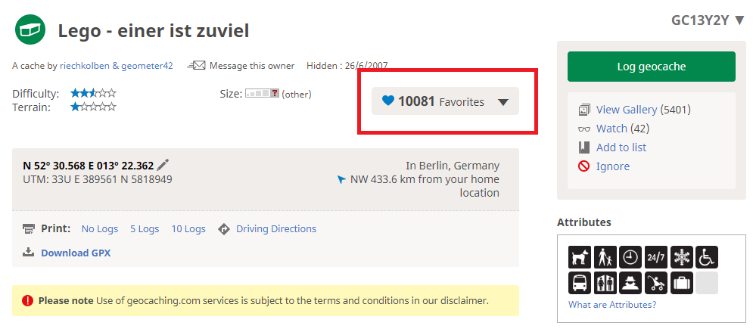Click Add to list link
The width and height of the screenshot is (753, 329).
pos(621,147)
